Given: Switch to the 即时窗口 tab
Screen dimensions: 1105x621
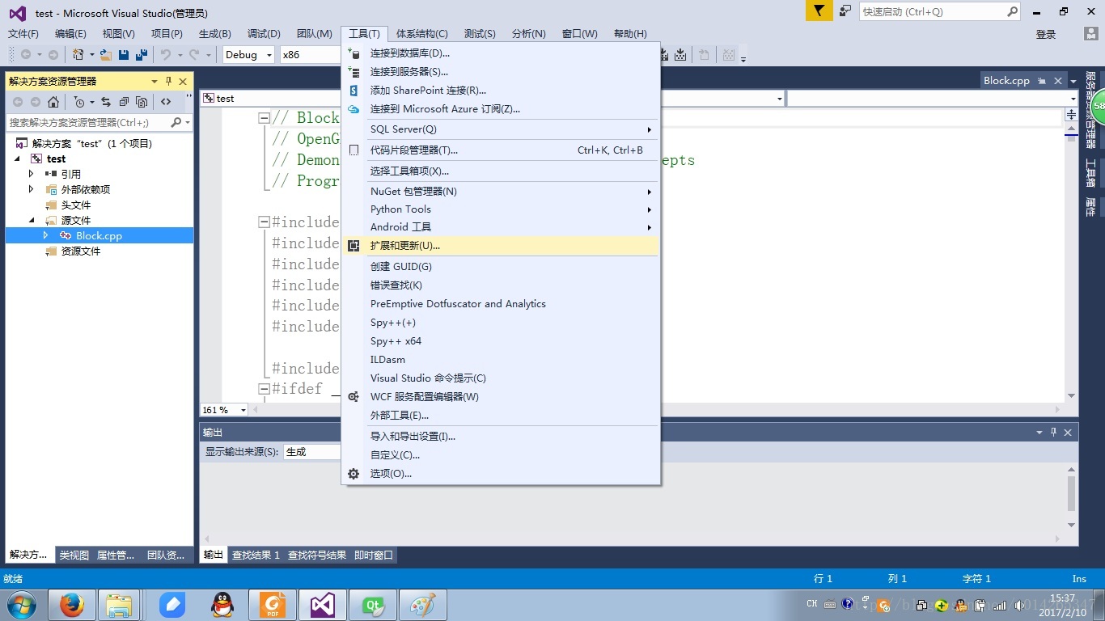Looking at the screenshot, I should tap(374, 555).
